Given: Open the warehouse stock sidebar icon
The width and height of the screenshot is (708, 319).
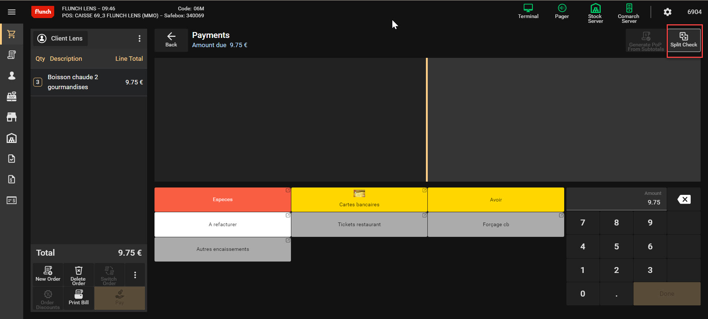Looking at the screenshot, I should 12,138.
